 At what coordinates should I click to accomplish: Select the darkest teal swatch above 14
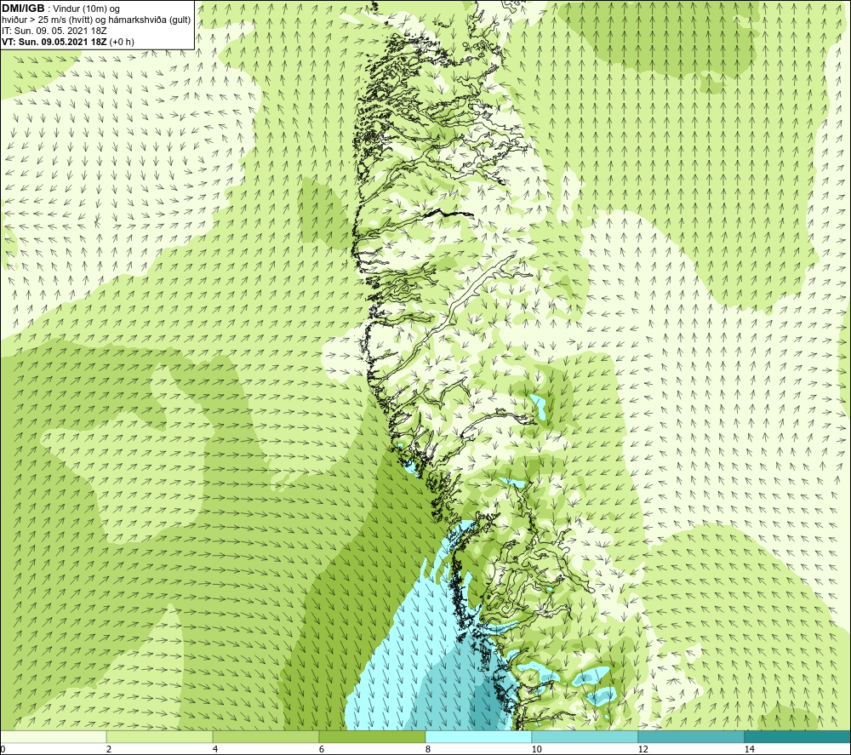pyautogui.click(x=797, y=736)
